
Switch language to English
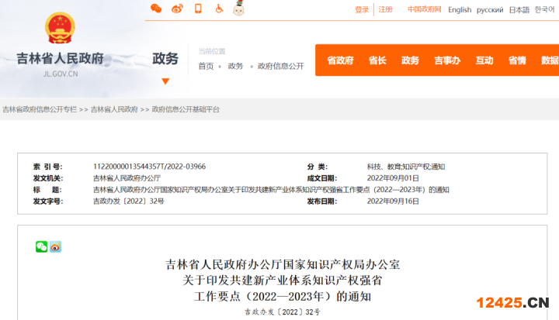[460, 10]
